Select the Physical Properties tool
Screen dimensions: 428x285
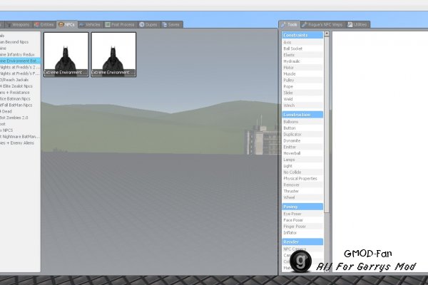[302, 178]
